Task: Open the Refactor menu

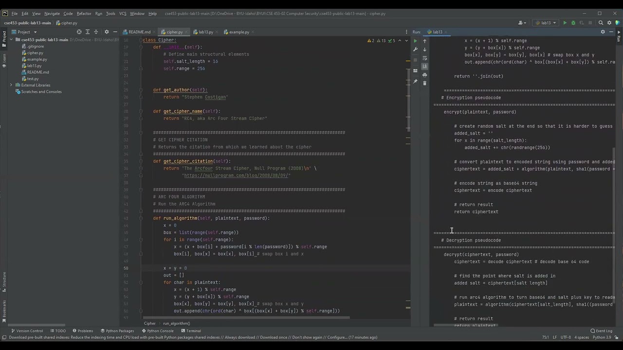Action: coord(84,14)
